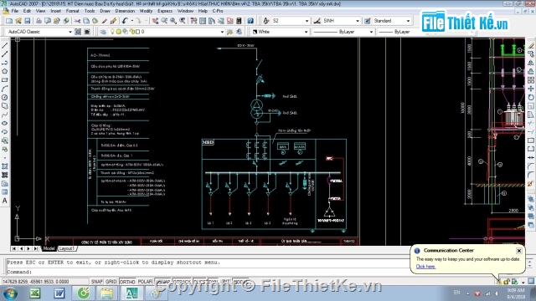The height and width of the screenshot is (301, 536).
Task: Toggle layer 0 lock padlock icon
Action: pos(132,32)
